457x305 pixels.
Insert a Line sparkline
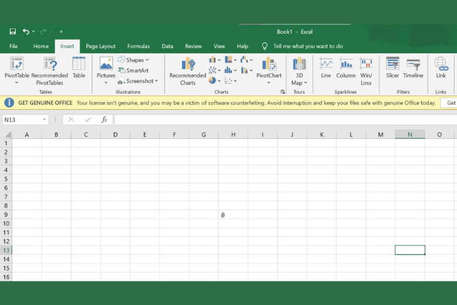[326, 67]
